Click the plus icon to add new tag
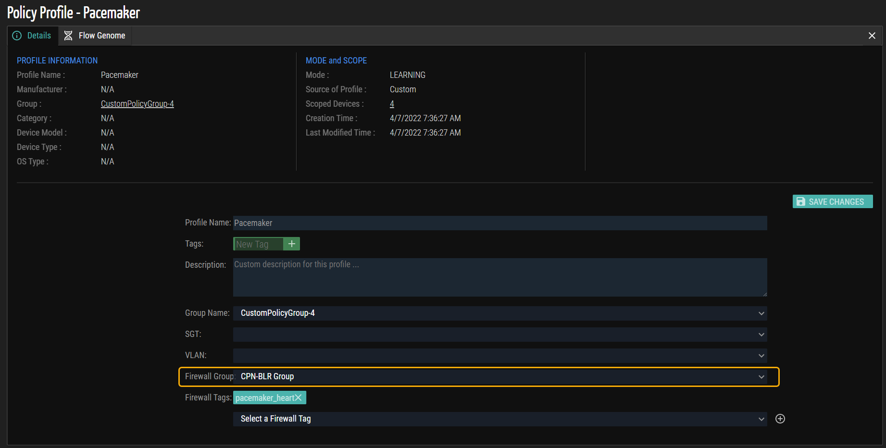The width and height of the screenshot is (886, 448). click(291, 244)
